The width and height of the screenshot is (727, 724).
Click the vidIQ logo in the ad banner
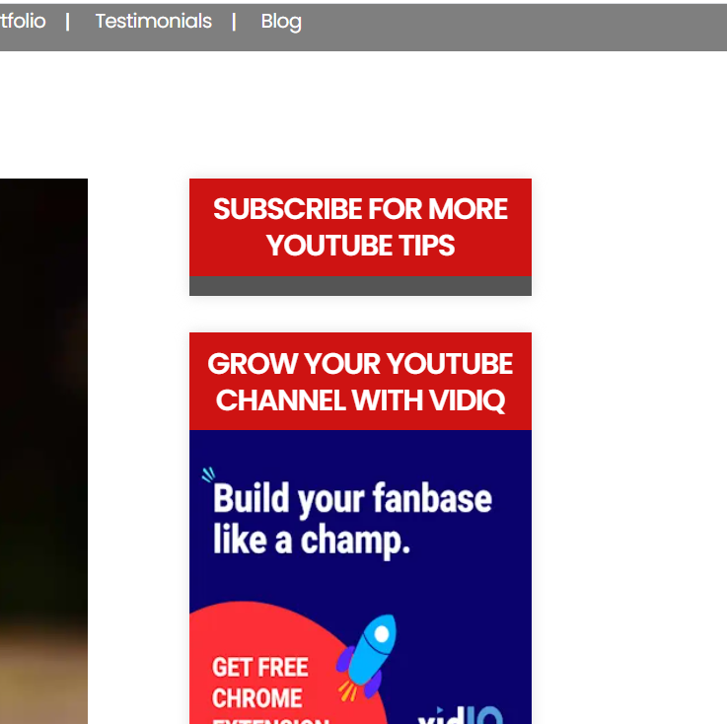point(460,715)
